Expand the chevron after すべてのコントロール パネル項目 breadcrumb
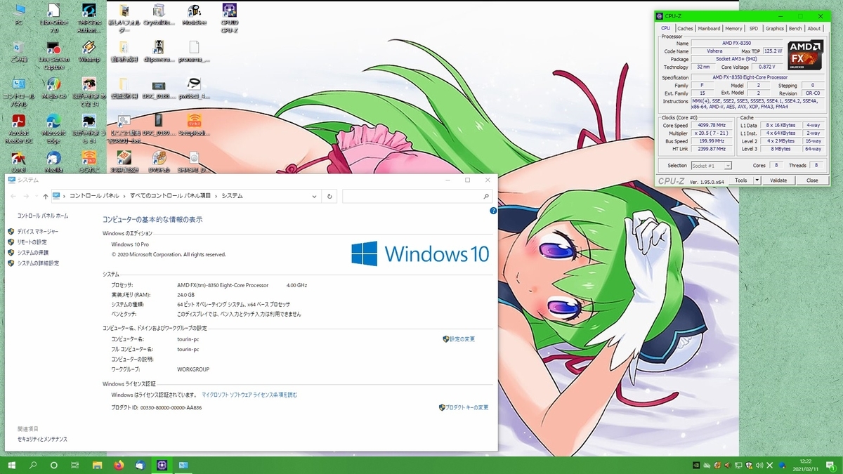The image size is (843, 474). click(x=216, y=196)
